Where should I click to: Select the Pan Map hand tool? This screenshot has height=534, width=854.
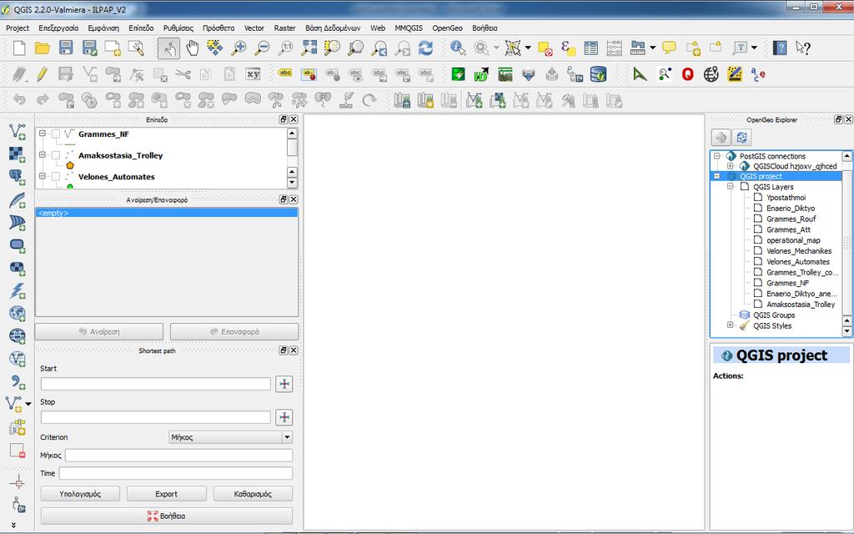193,48
